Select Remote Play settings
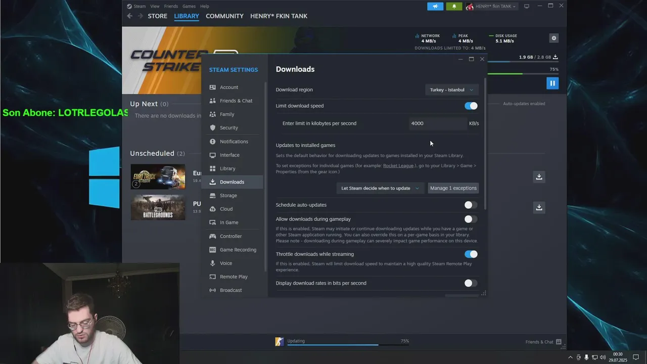647x364 pixels. point(233,277)
